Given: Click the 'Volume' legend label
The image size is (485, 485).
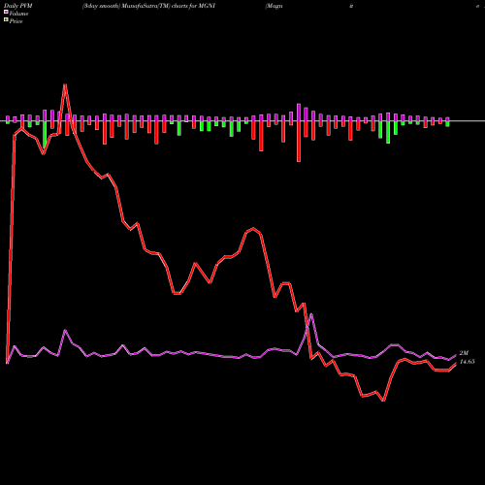Looking at the screenshot, I should click(18, 14).
